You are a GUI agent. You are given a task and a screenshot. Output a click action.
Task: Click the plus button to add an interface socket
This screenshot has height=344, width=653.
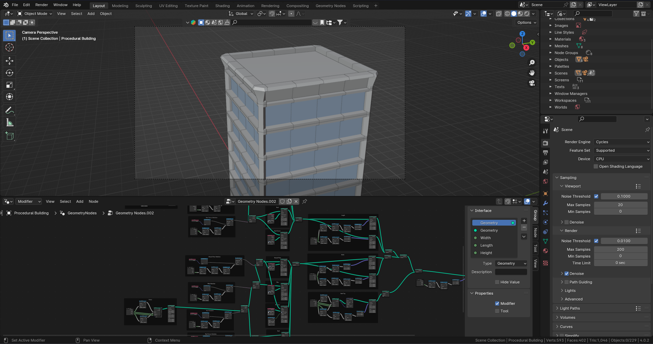point(524,220)
